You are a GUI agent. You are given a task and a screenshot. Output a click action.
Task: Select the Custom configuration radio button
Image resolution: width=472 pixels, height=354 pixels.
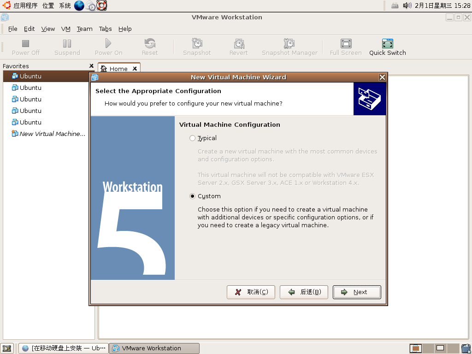tap(192, 196)
